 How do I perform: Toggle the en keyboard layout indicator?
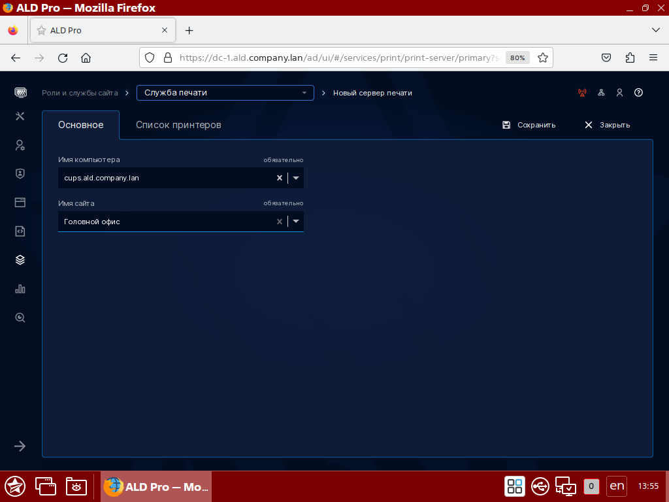[617, 486]
